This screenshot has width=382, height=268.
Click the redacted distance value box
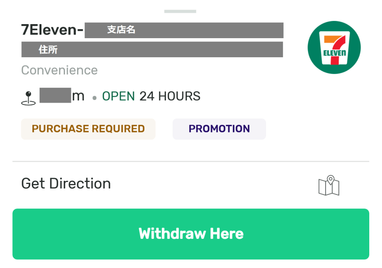[55, 95]
